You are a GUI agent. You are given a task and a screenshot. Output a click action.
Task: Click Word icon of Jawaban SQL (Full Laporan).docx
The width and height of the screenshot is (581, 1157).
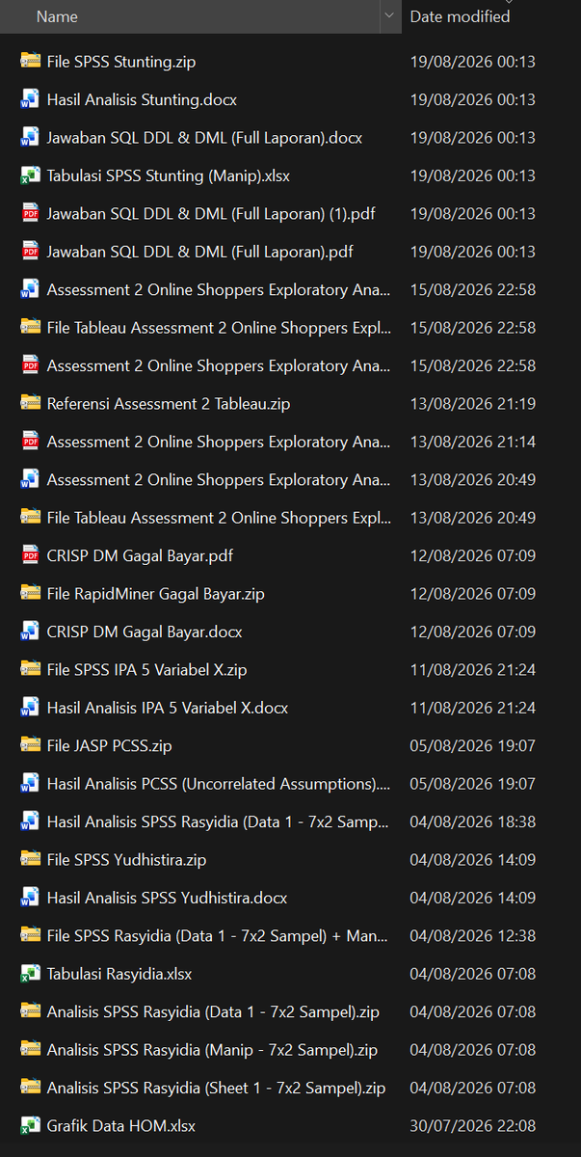click(x=30, y=138)
